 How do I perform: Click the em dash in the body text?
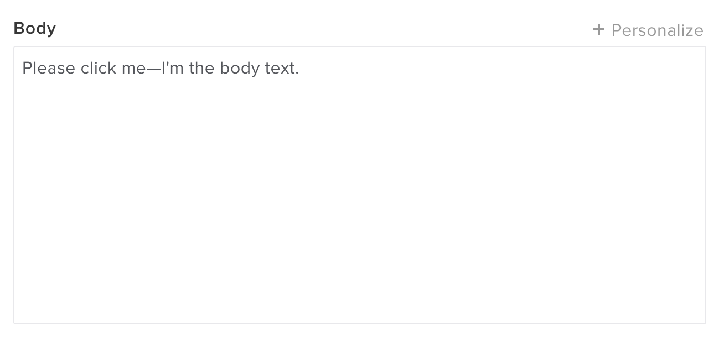click(x=153, y=69)
